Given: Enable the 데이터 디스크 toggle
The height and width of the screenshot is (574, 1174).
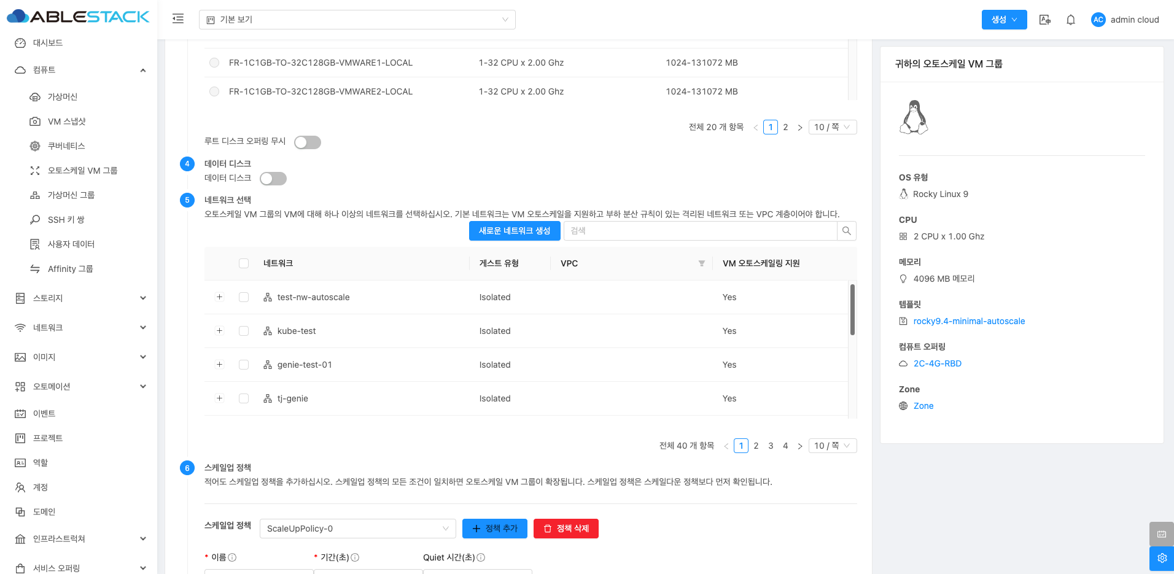Looking at the screenshot, I should click(x=273, y=179).
